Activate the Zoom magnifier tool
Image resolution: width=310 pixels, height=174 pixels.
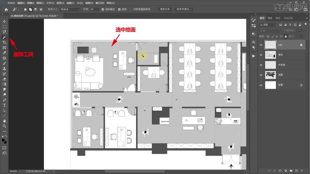[5, 126]
